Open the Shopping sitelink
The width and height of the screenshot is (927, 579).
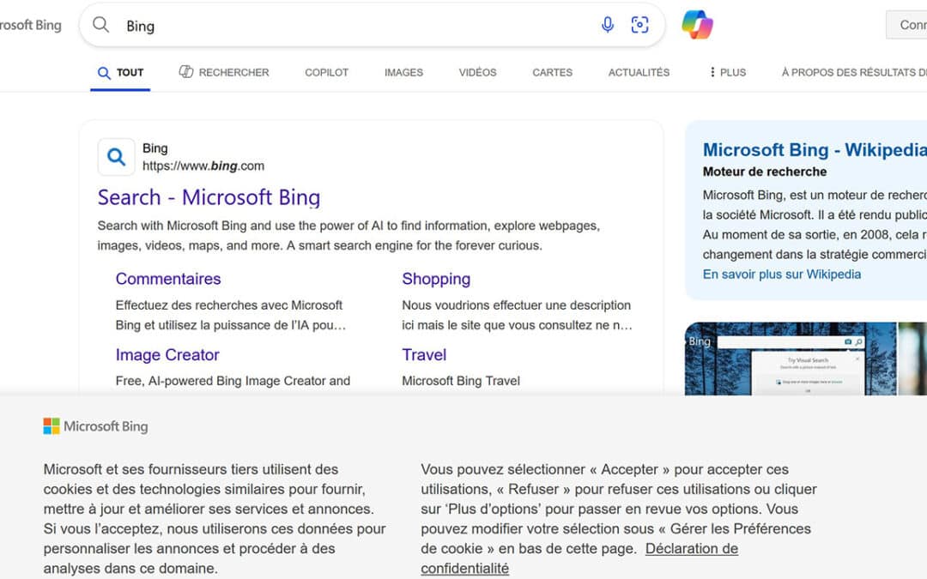436,279
